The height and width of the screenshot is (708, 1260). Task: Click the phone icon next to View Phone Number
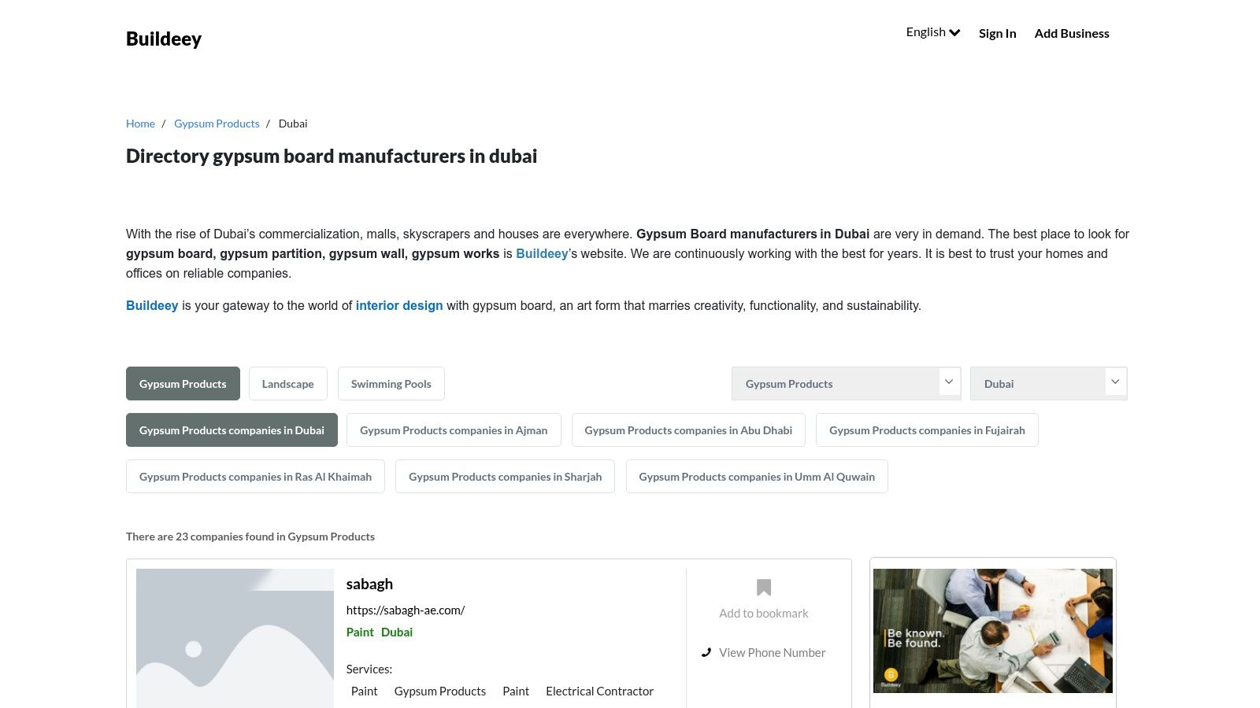(706, 652)
